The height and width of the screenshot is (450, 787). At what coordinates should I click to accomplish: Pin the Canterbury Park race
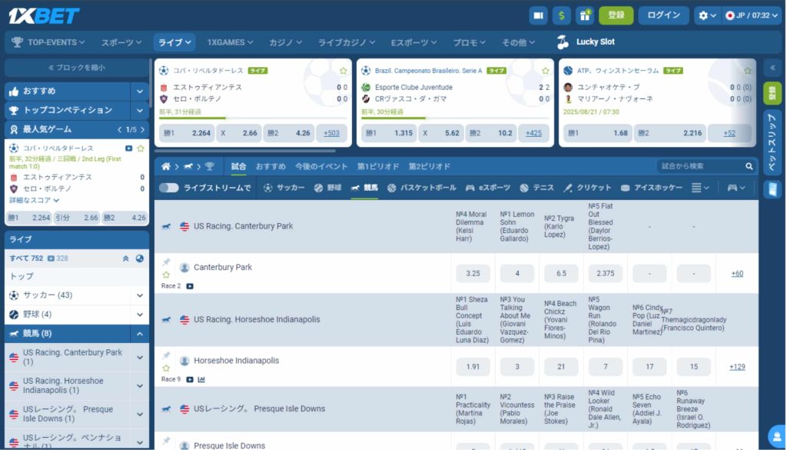coord(166,262)
